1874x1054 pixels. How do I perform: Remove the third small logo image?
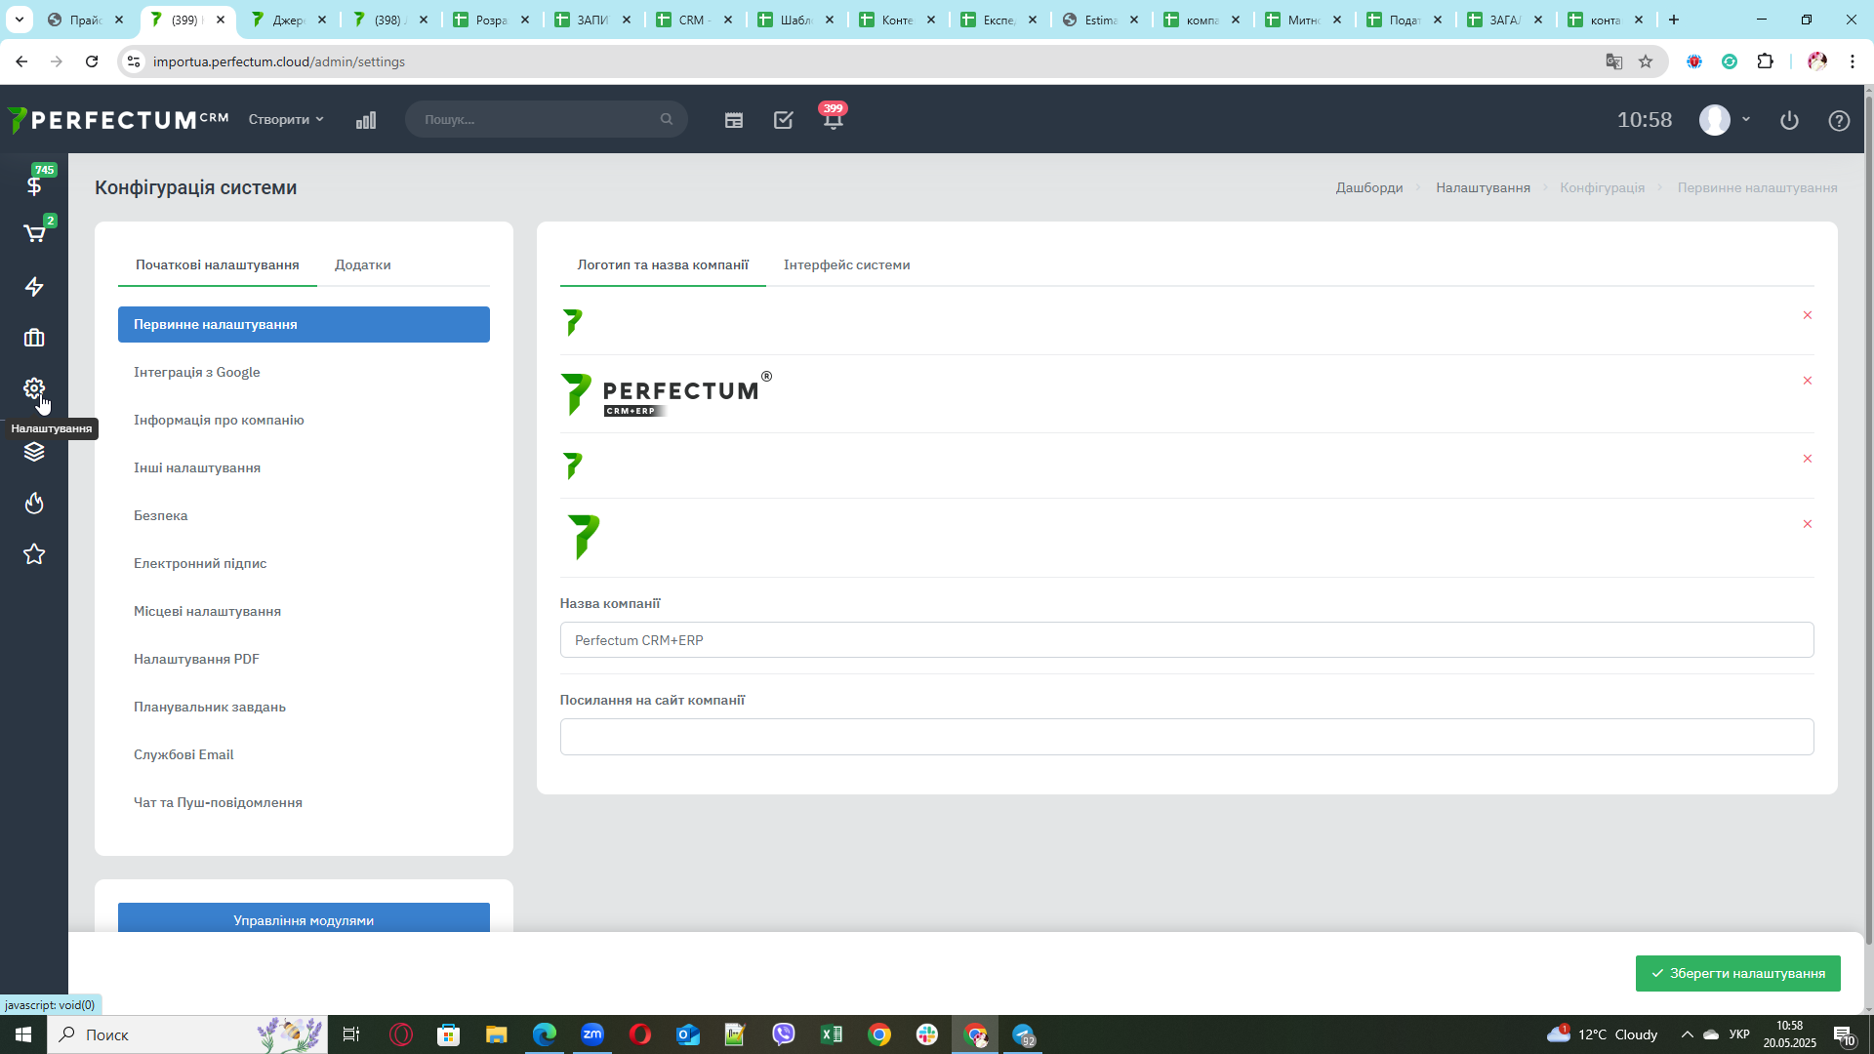click(1808, 459)
